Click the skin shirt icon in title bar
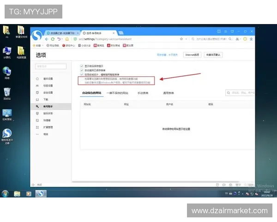This screenshot has width=277, height=222. tap(232, 31)
